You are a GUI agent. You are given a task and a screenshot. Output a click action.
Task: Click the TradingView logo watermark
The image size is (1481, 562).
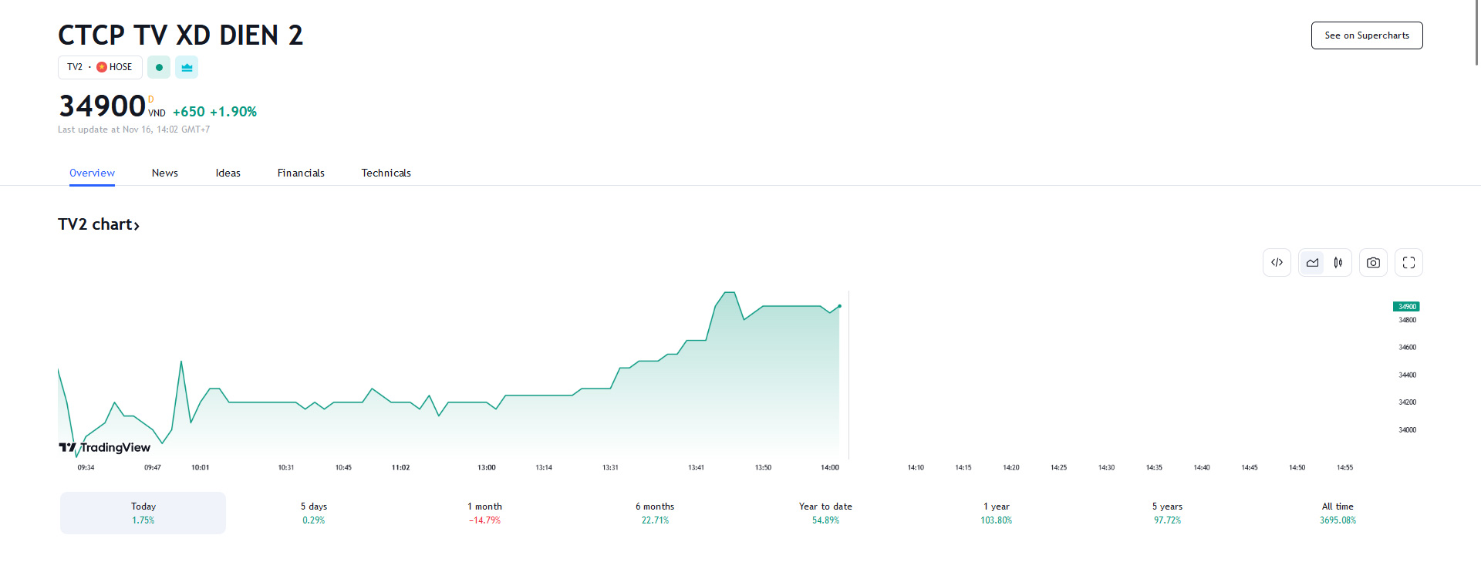coord(104,446)
